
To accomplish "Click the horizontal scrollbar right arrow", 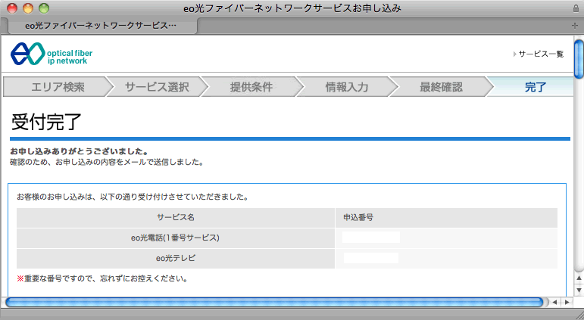I will coord(567,302).
